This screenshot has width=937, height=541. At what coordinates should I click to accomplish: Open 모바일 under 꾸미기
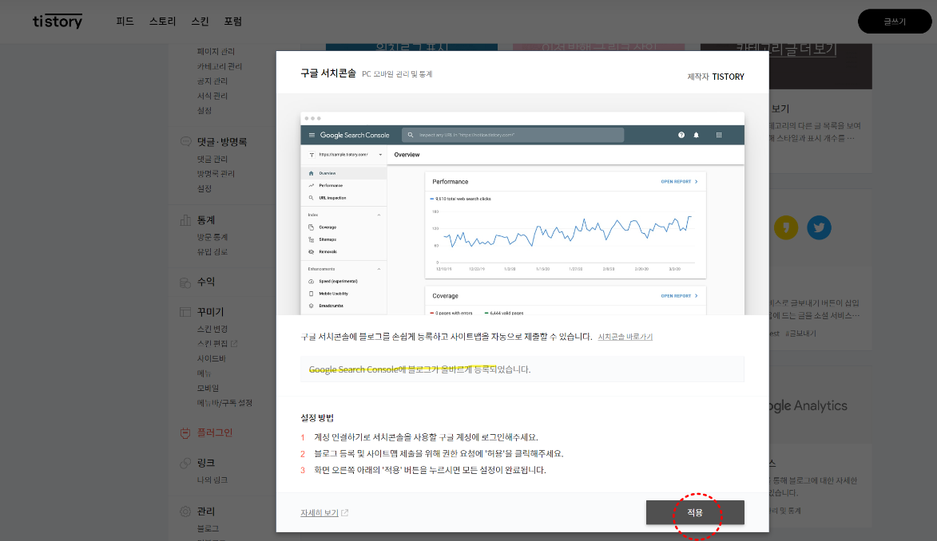[x=208, y=388]
